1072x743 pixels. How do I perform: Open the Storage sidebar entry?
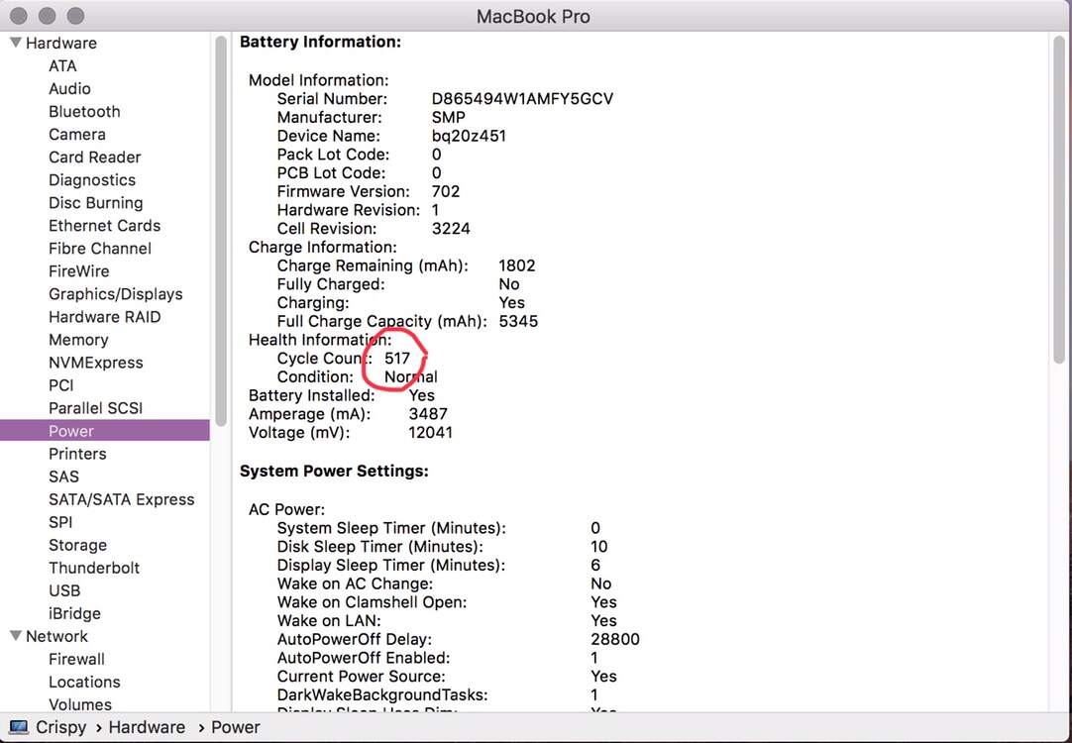click(77, 545)
